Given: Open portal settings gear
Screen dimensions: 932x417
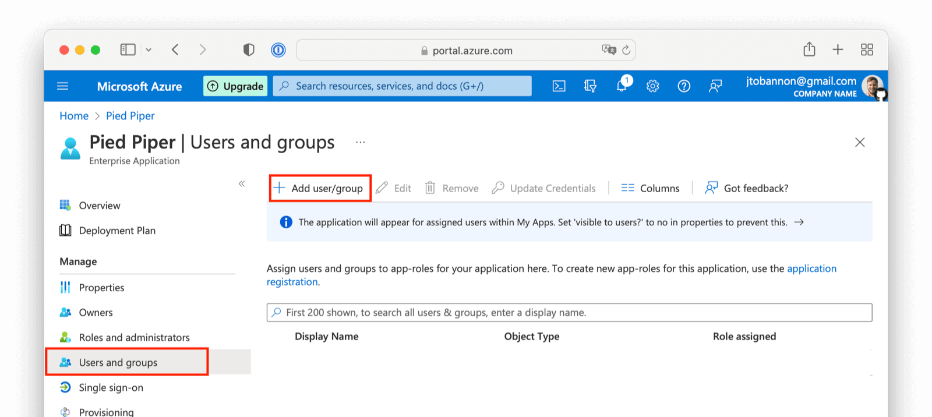Looking at the screenshot, I should 652,86.
